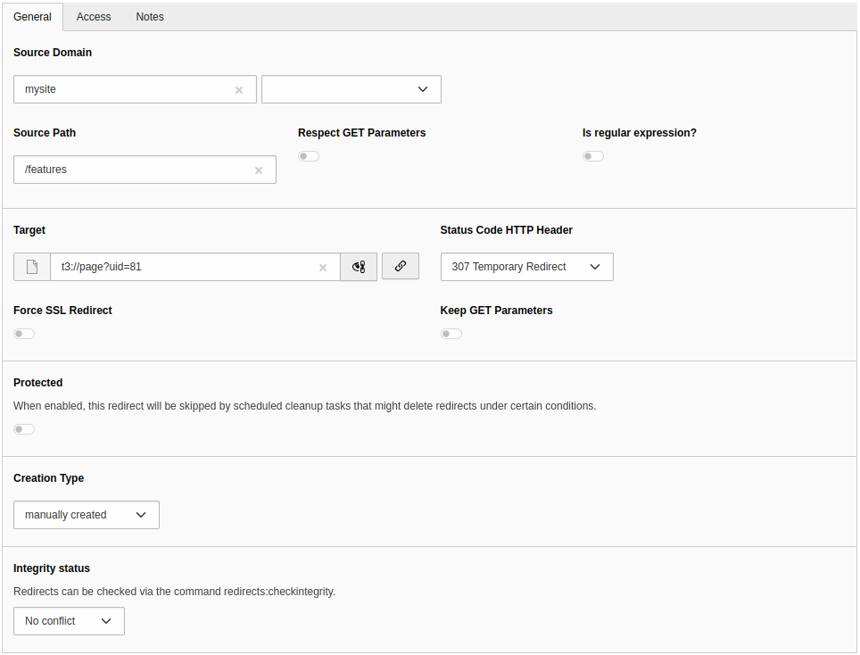Turn on Force SSL Redirect
The image size is (860, 655).
click(24, 334)
